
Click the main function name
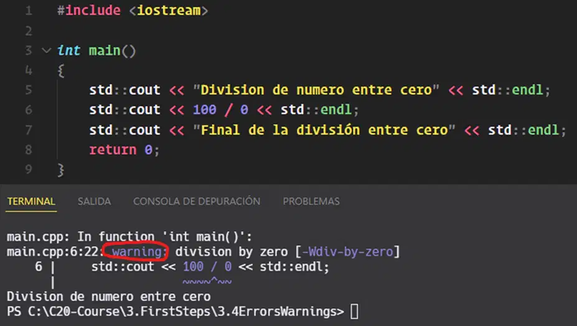tap(105, 50)
